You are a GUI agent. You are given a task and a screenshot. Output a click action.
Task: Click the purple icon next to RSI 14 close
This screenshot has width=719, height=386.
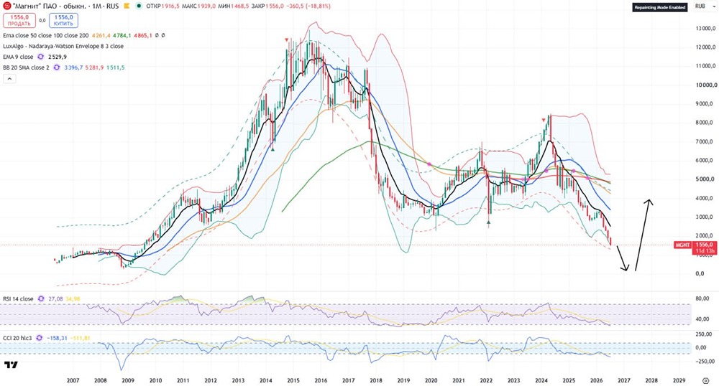(41, 298)
